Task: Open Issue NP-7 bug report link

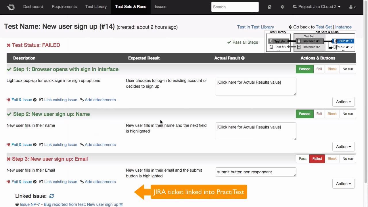Action: coord(69,204)
